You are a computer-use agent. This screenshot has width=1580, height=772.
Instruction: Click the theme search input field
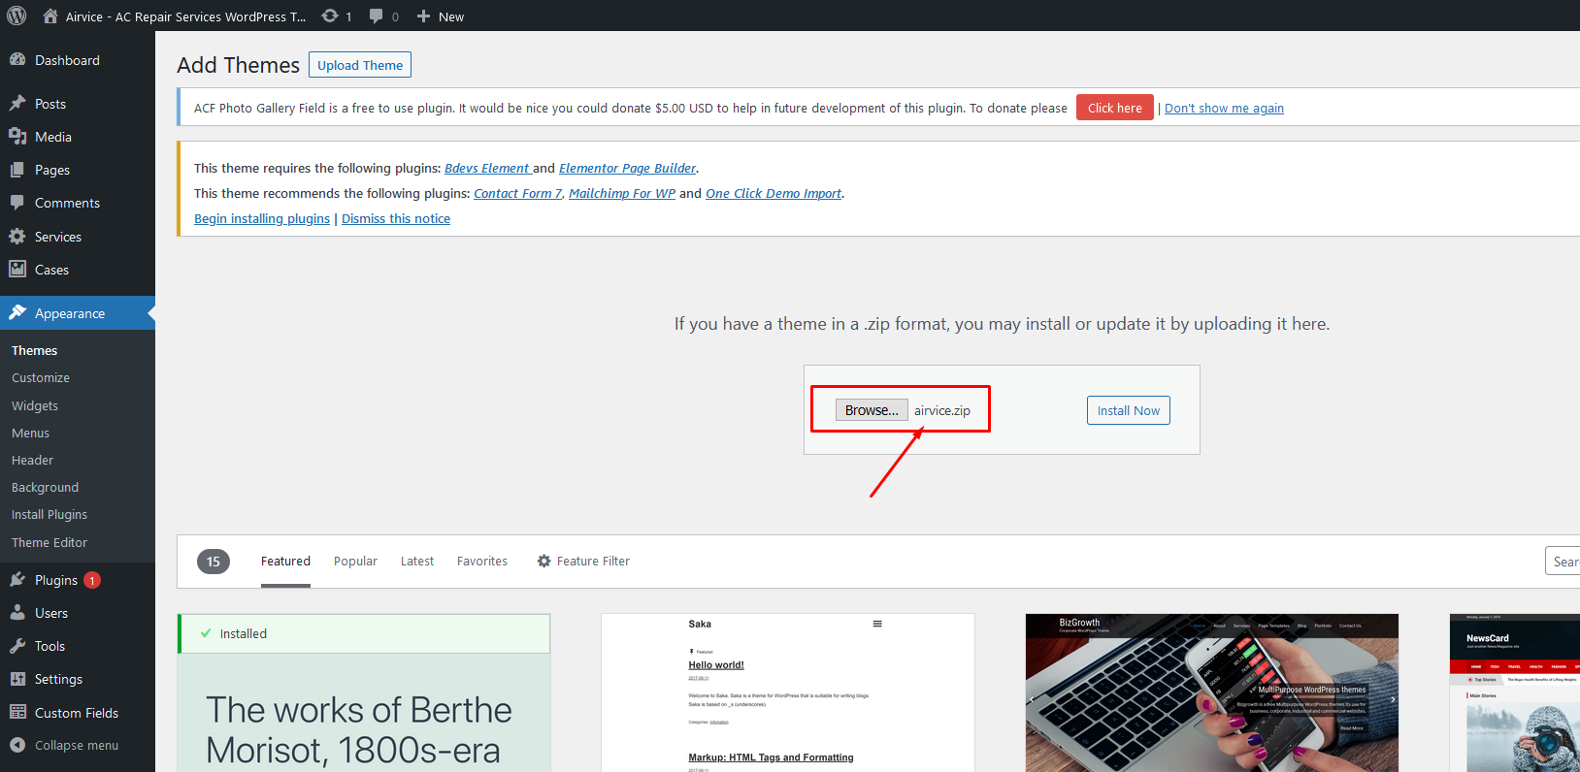pos(1563,561)
